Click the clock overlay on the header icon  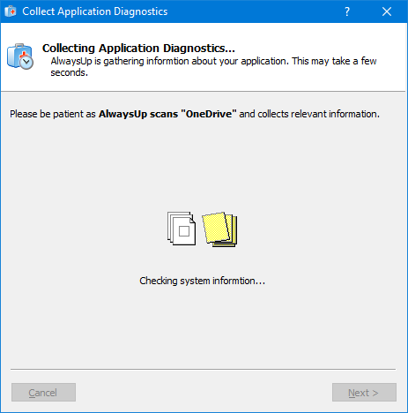[26, 63]
